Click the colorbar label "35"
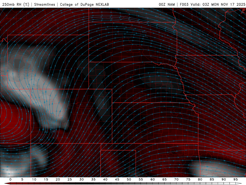The image size is (246, 185). click(x=93, y=179)
